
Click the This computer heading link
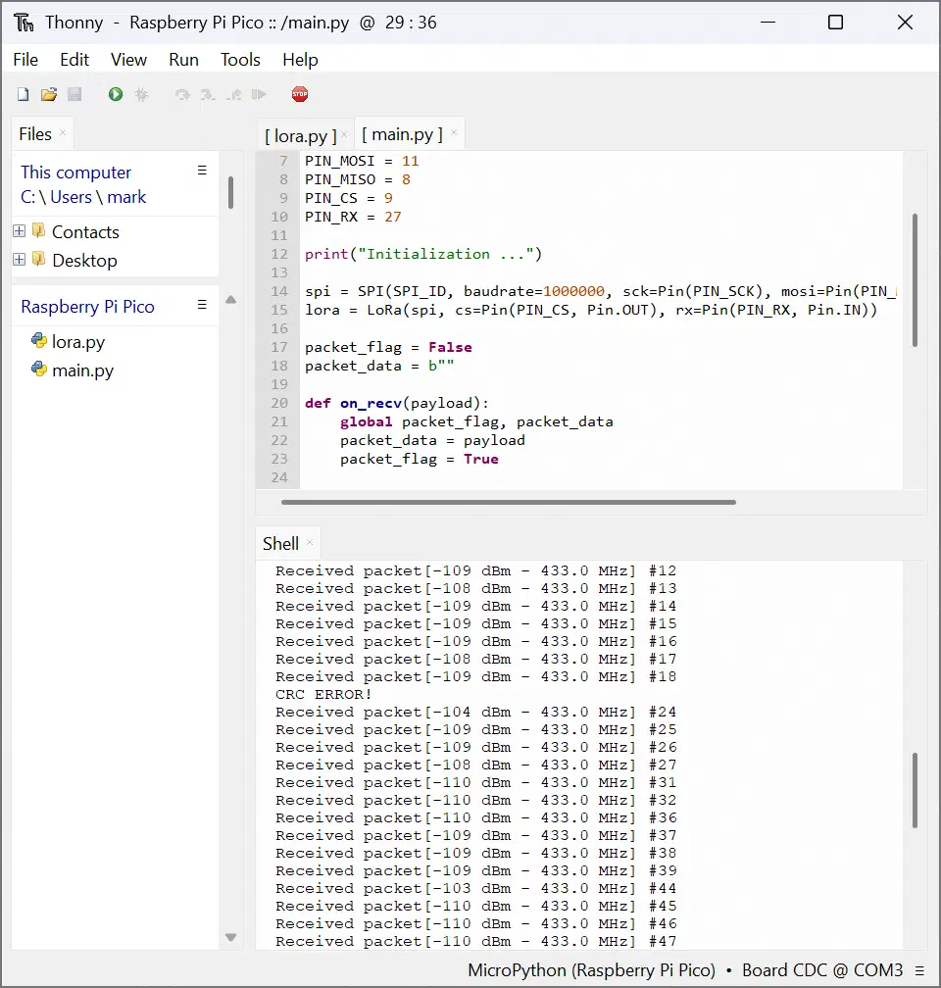pos(76,173)
